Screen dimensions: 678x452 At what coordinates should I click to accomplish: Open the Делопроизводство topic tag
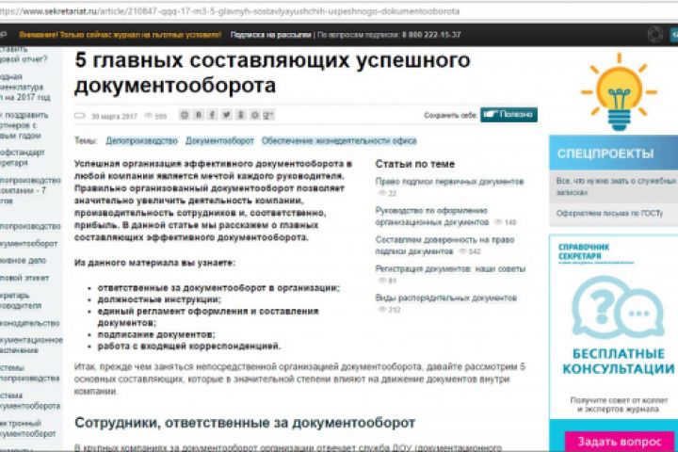click(142, 141)
